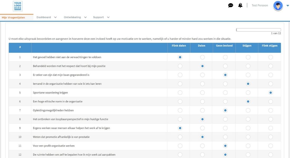Select Stijgen for question 12

pos(248,155)
